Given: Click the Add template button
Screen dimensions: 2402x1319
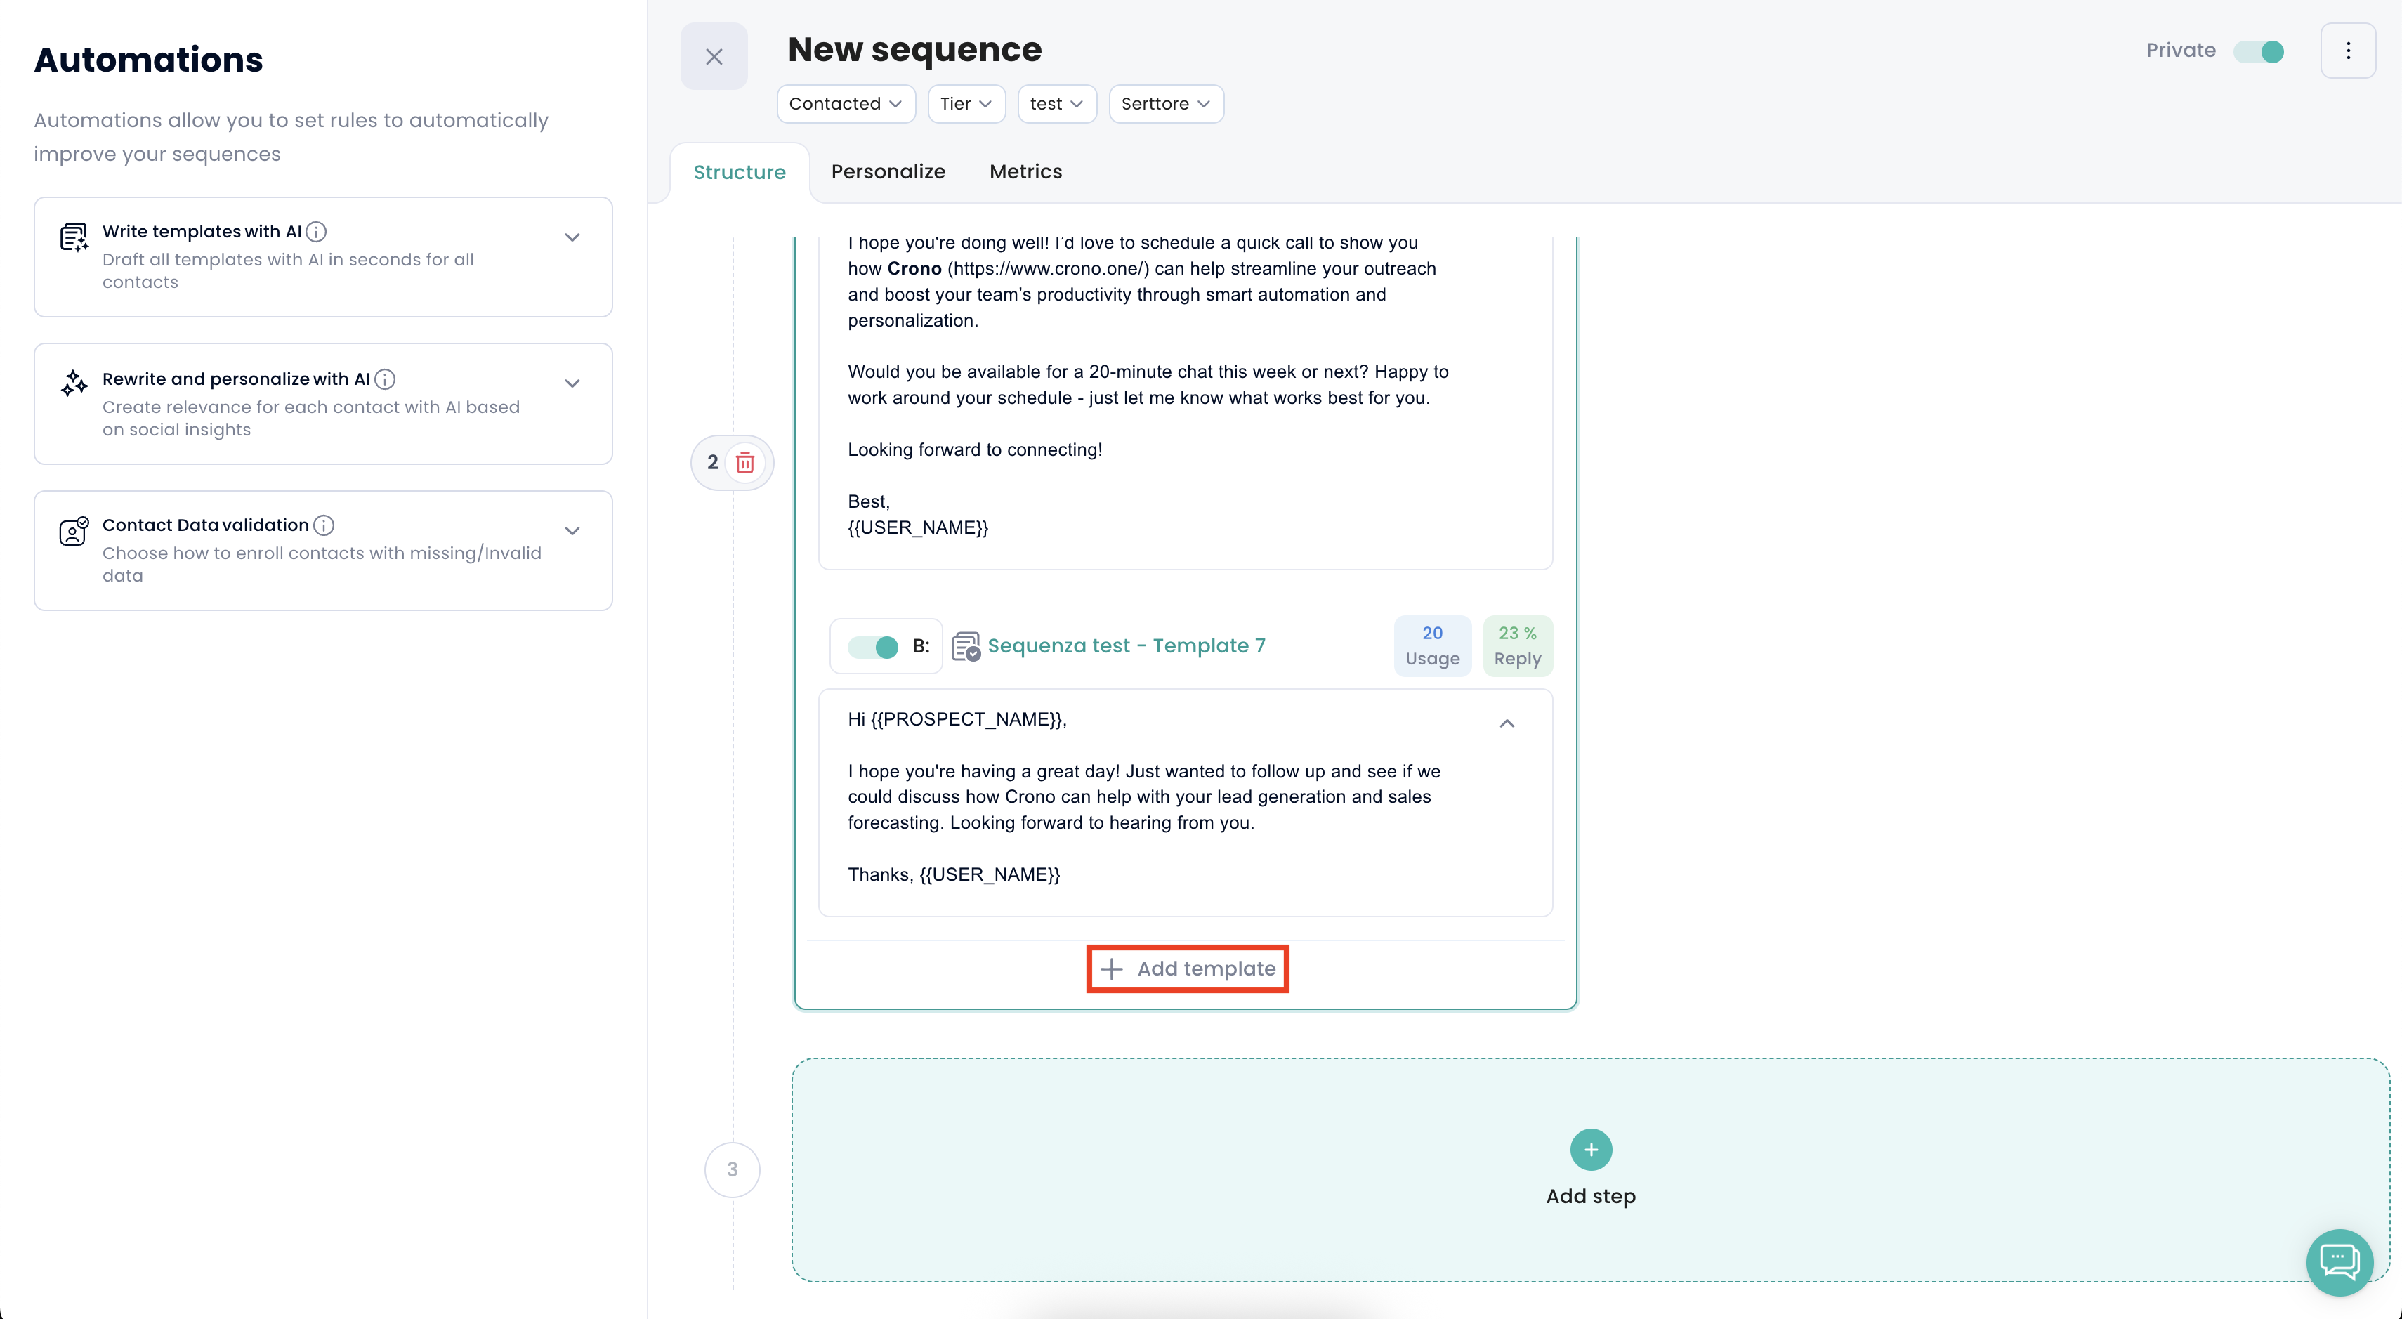Looking at the screenshot, I should (x=1187, y=969).
